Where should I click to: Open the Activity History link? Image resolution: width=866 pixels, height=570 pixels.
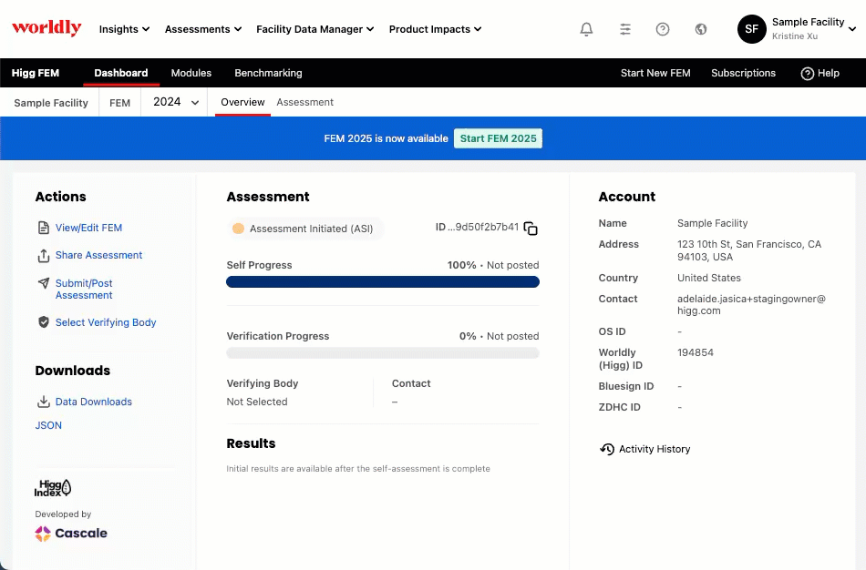655,449
